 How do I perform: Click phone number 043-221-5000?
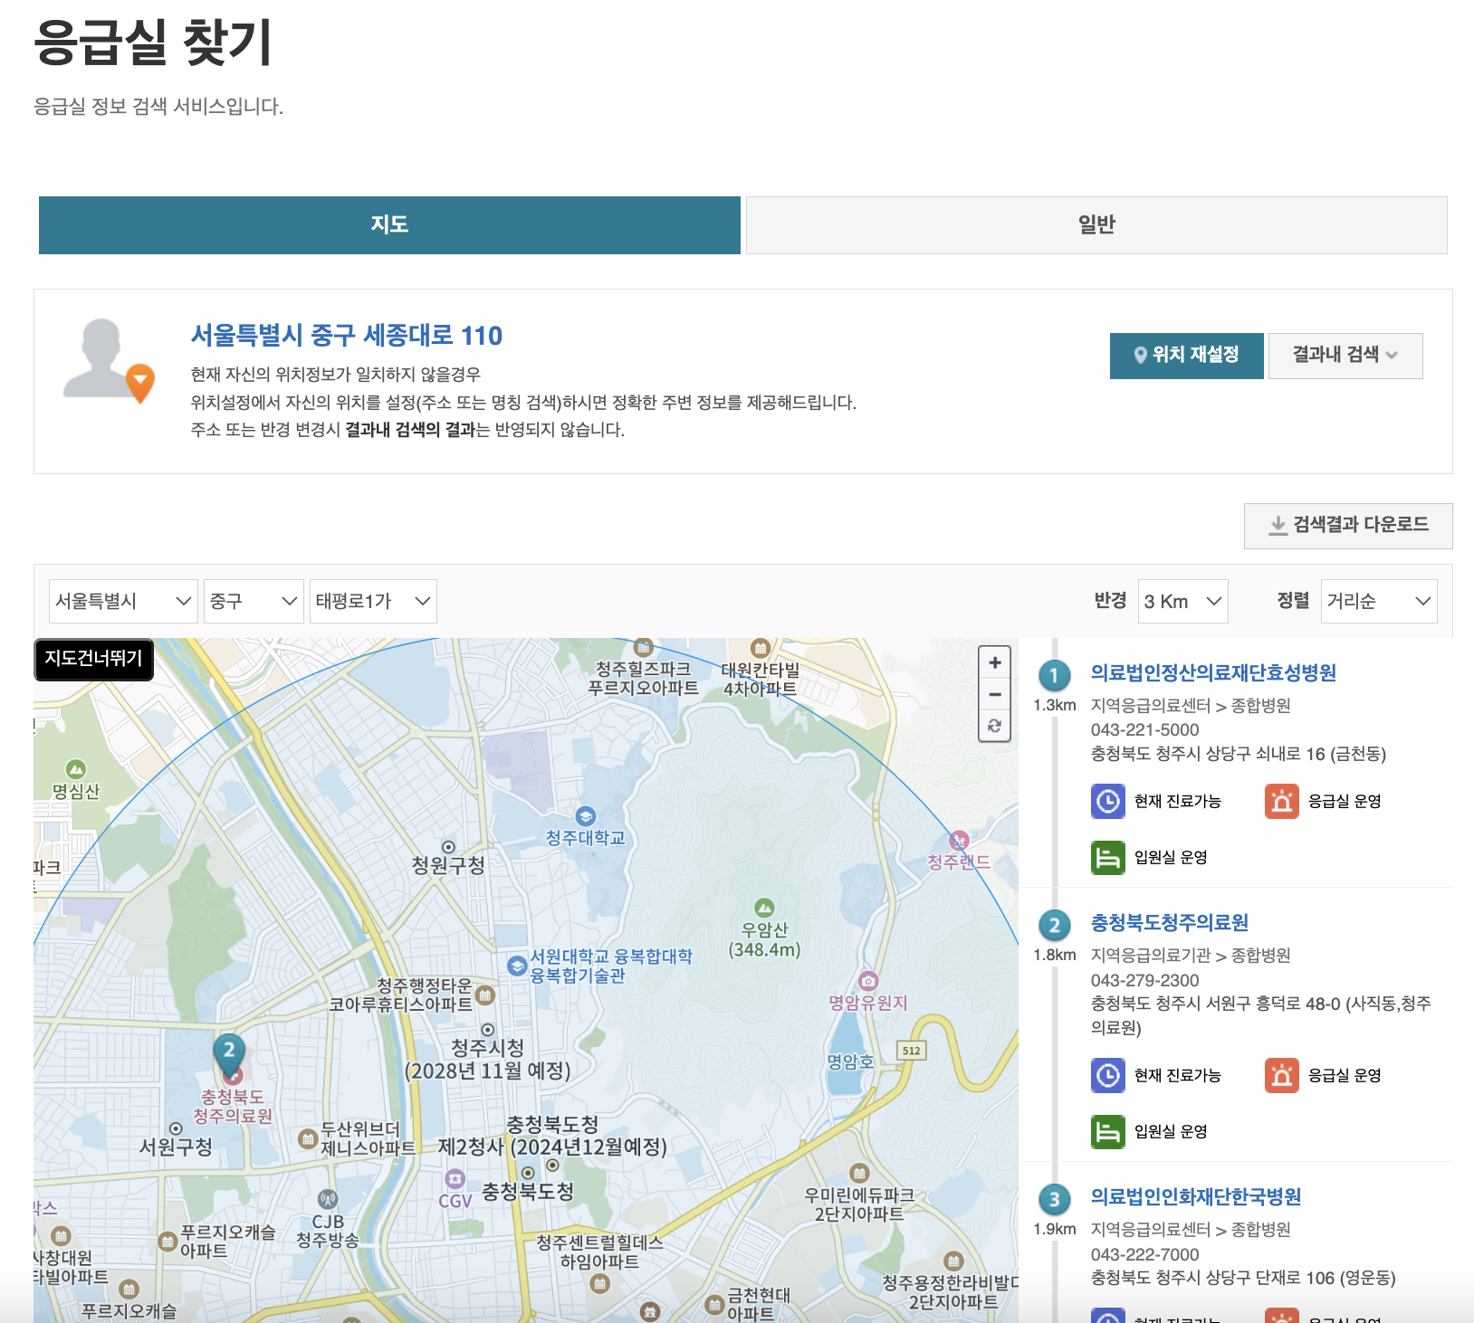tap(1144, 730)
